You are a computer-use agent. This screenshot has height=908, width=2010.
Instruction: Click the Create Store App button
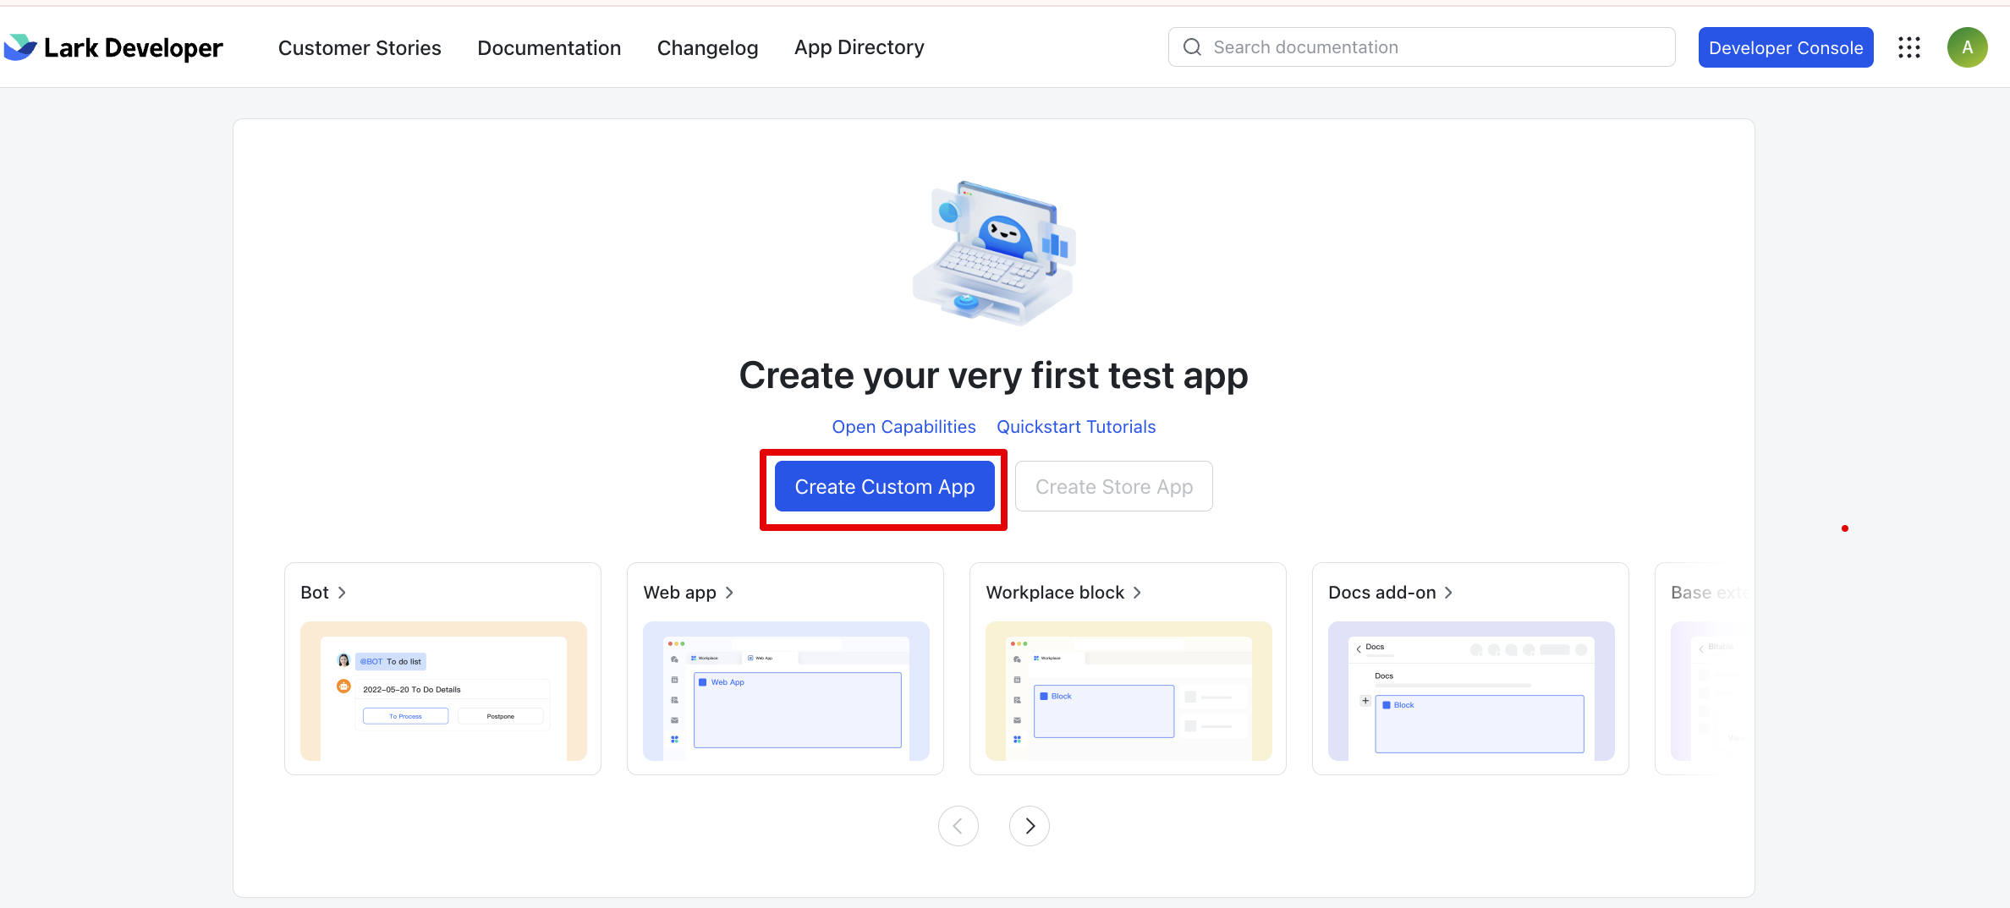coord(1113,487)
